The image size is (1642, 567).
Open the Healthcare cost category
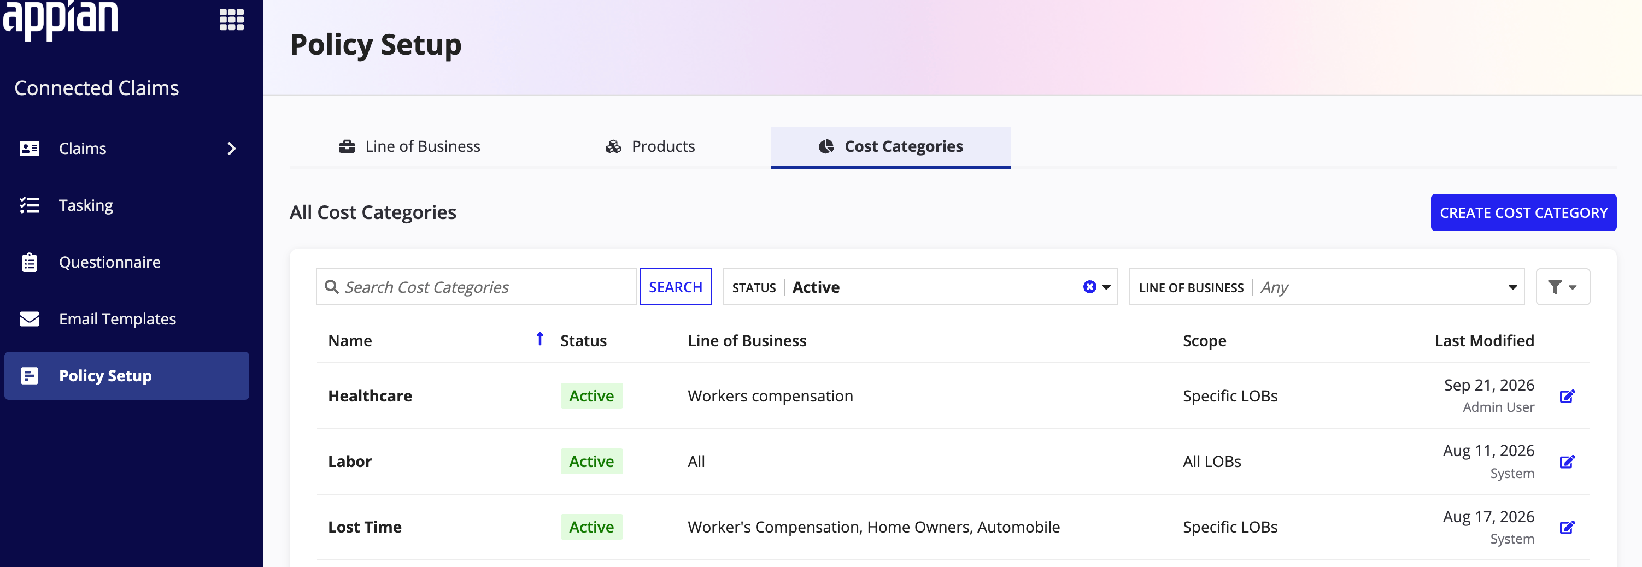coord(370,395)
